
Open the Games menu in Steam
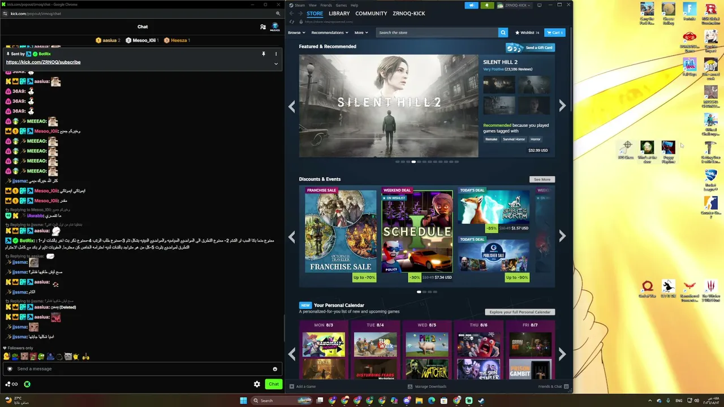click(341, 5)
